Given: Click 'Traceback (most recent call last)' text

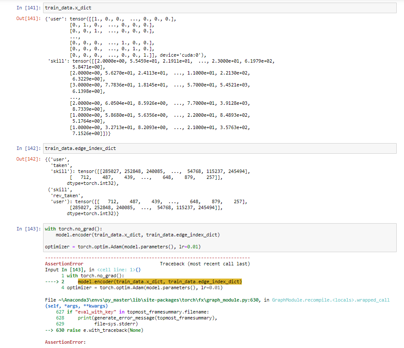Looking at the screenshot, I should (x=205, y=264).
